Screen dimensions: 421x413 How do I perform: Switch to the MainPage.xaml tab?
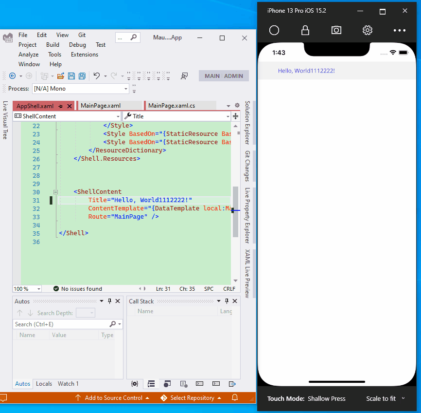pos(109,106)
